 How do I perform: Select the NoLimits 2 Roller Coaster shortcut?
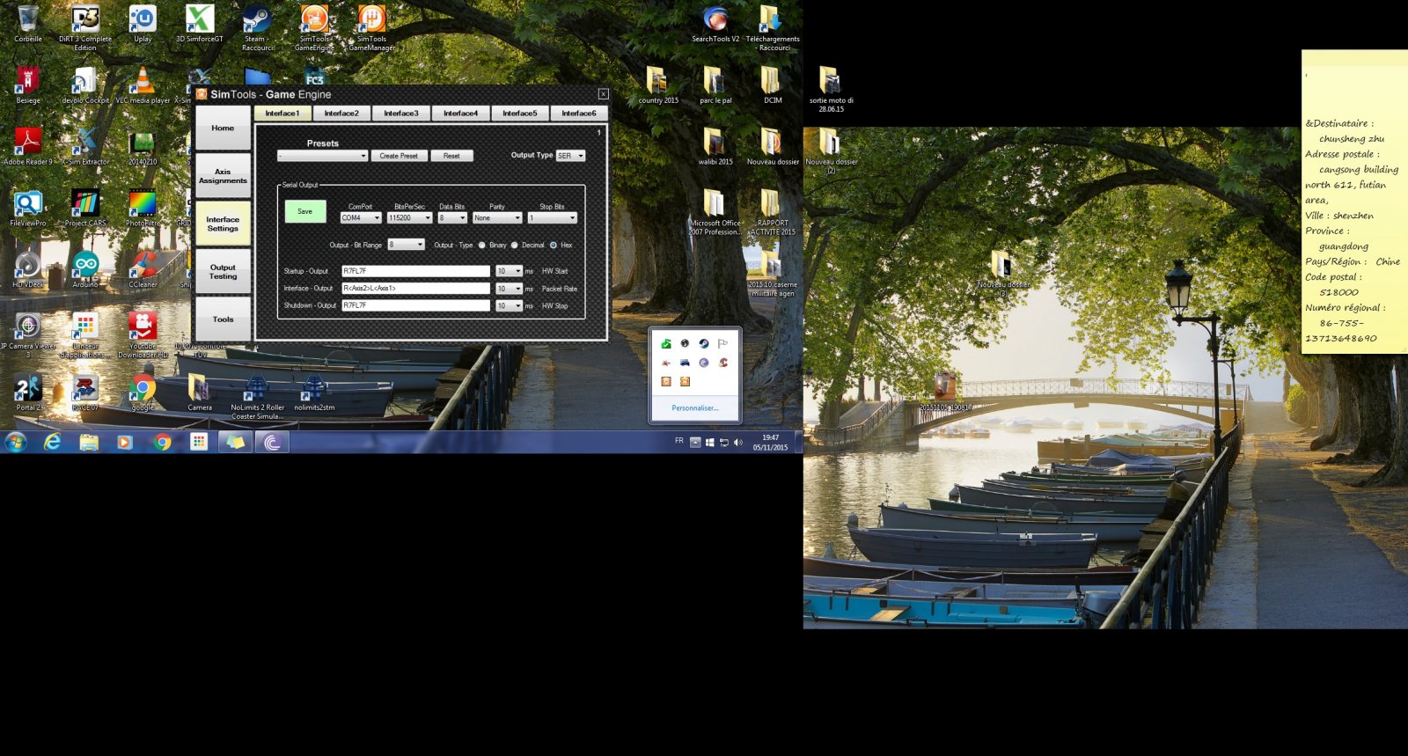point(257,397)
